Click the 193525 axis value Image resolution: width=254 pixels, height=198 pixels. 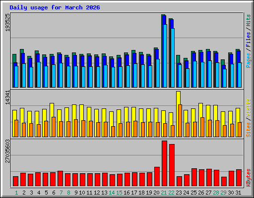point(7,22)
